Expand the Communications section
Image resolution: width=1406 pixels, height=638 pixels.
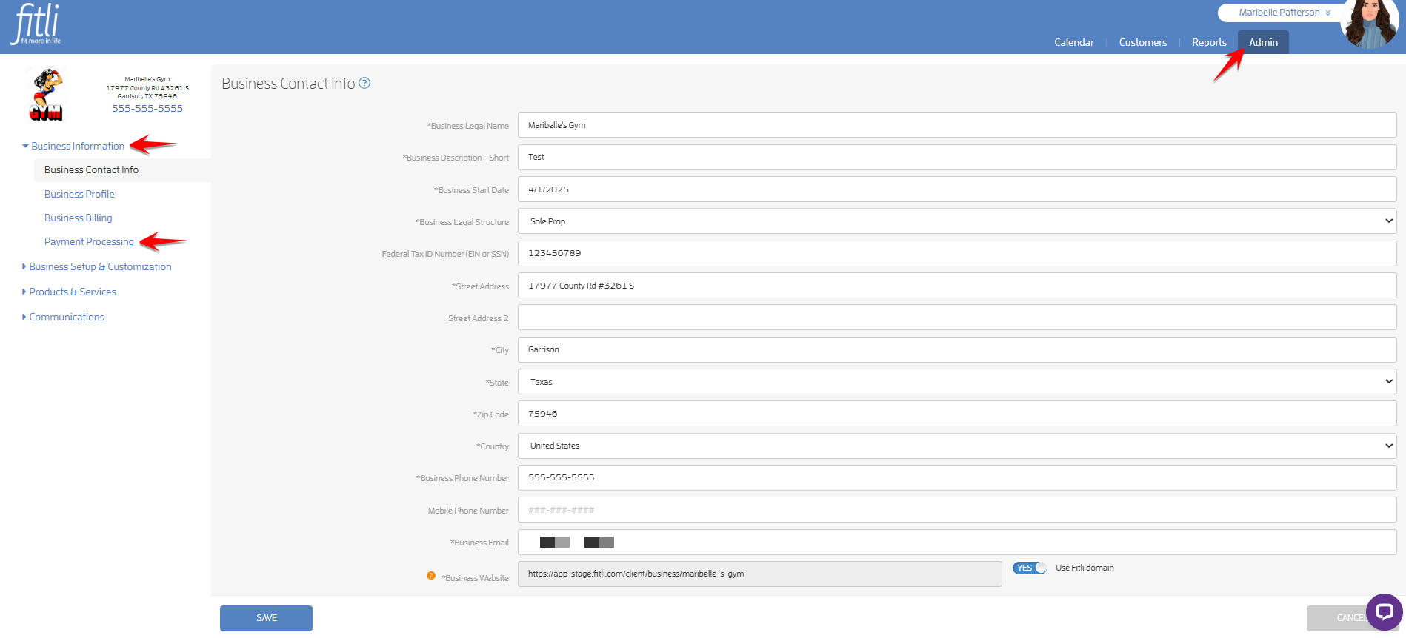[x=63, y=317]
